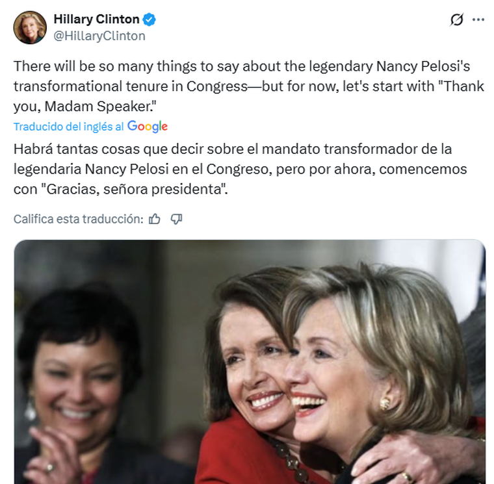494x484 pixels.
Task: Visit the @HillaryClinton handle
Action: coord(99,36)
